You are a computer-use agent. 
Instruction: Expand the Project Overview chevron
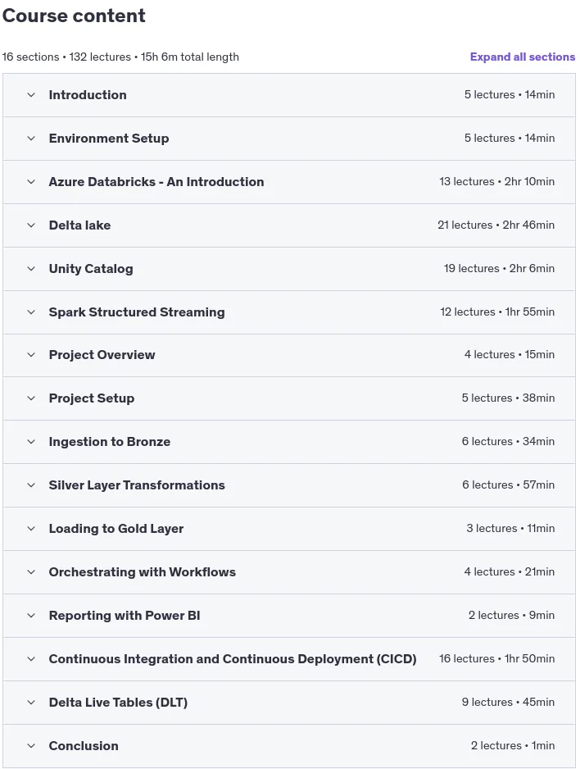click(x=31, y=355)
